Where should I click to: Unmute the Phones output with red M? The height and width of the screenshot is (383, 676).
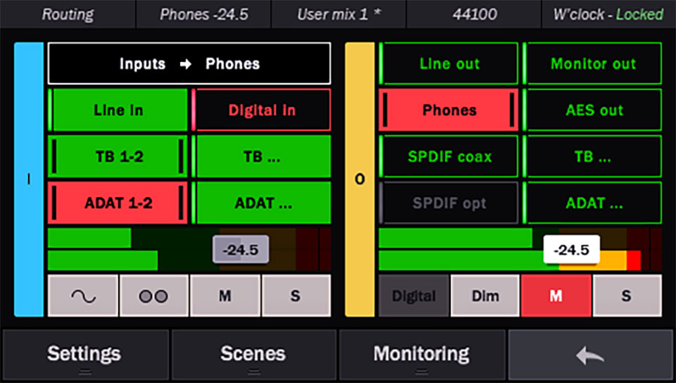point(556,296)
